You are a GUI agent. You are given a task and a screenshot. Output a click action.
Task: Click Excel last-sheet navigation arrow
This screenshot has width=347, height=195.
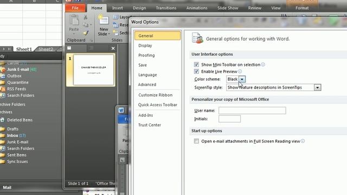click(x=9, y=49)
